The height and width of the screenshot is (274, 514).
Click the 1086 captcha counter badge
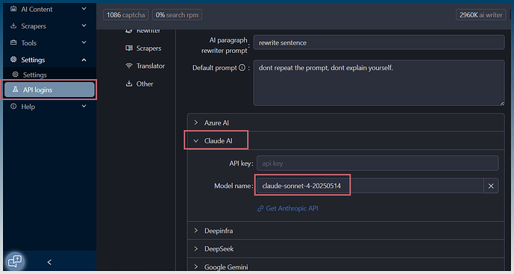coord(125,15)
